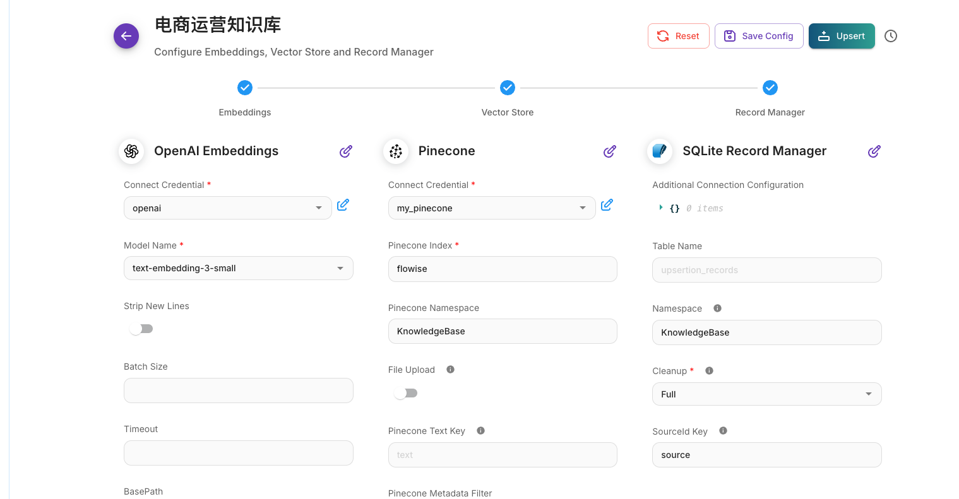Viewport: 959px width, 499px height.
Task: Toggle the Strip New Lines switch
Action: point(141,329)
